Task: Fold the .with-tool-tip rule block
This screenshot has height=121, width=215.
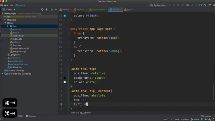Action: (69, 69)
